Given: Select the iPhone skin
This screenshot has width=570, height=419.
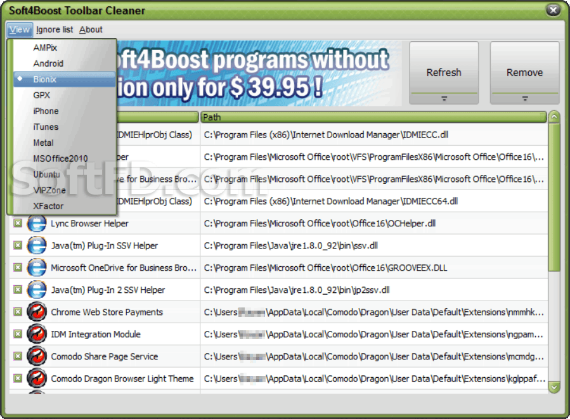Looking at the screenshot, I should (x=65, y=111).
